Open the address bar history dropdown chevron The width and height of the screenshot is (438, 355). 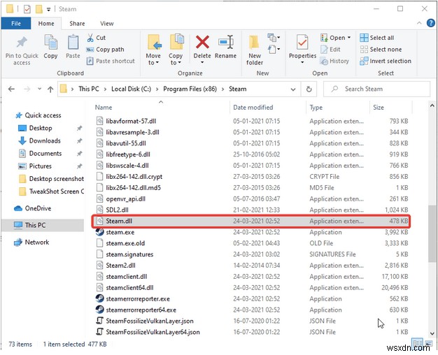[293, 89]
